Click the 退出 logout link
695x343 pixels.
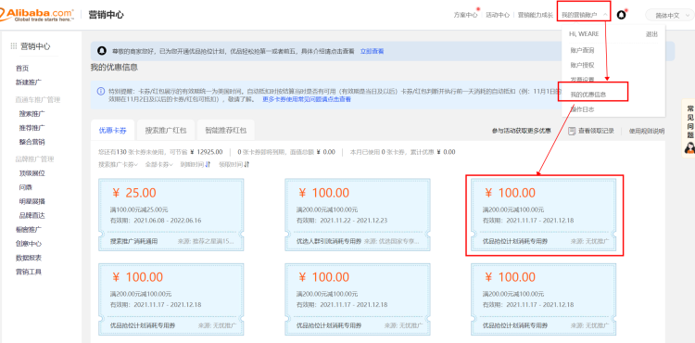tap(651, 34)
